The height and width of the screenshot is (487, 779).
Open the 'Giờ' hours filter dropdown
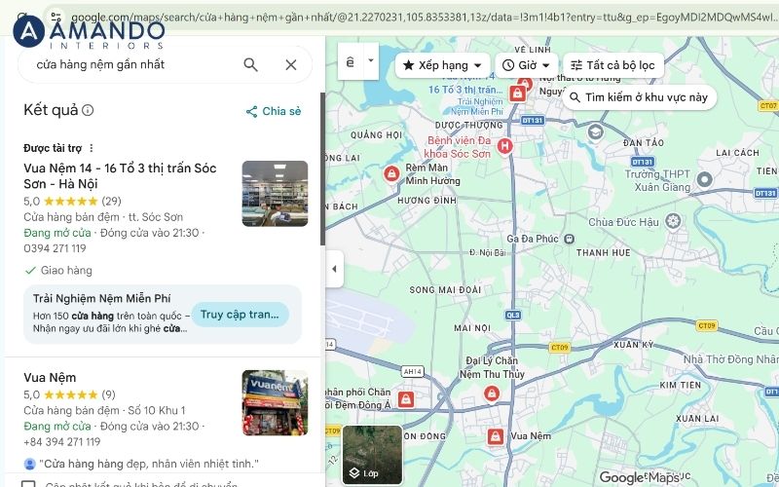pyautogui.click(x=526, y=65)
